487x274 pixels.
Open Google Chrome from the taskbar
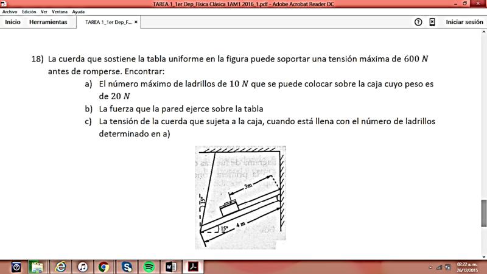[x=104, y=267]
